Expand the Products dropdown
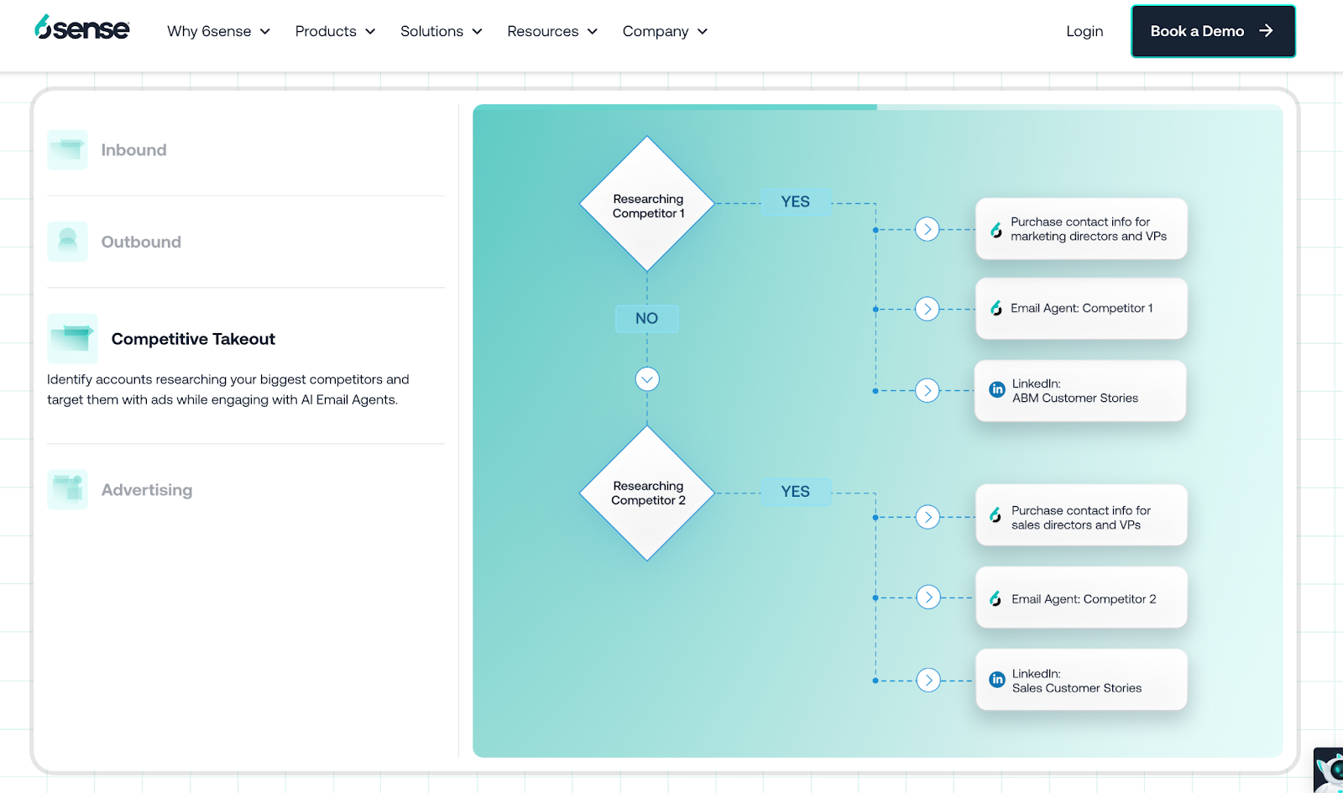1343x793 pixels. pyautogui.click(x=334, y=31)
